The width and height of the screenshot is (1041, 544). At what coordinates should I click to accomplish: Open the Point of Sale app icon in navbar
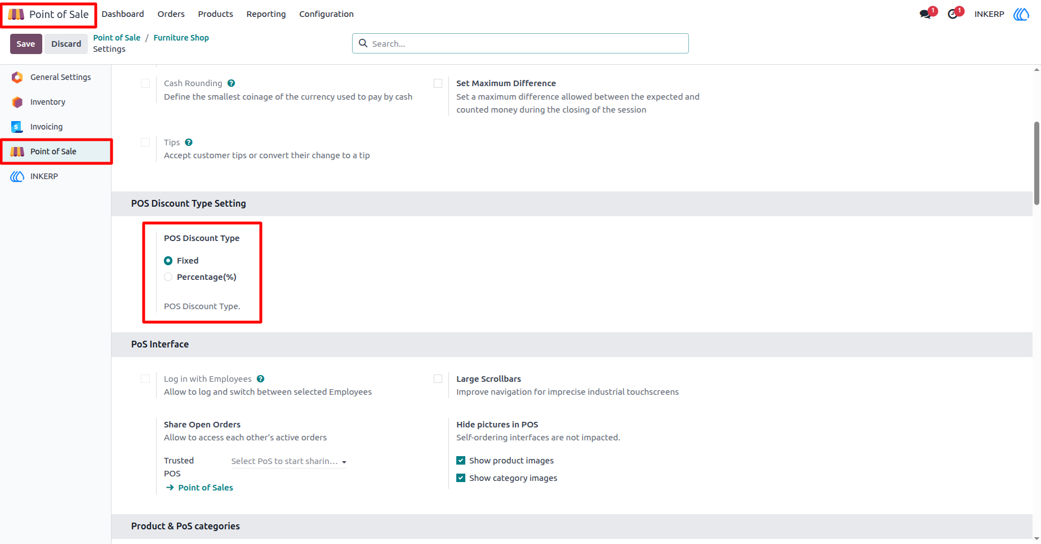16,14
